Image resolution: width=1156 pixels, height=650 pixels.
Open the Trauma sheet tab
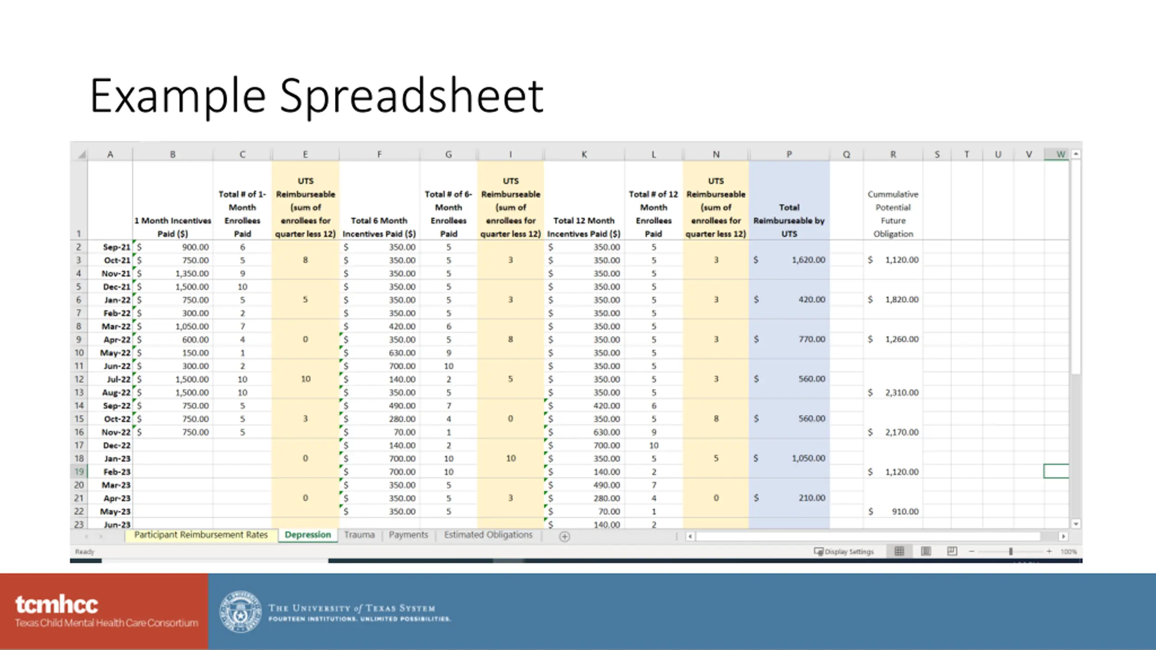click(359, 535)
